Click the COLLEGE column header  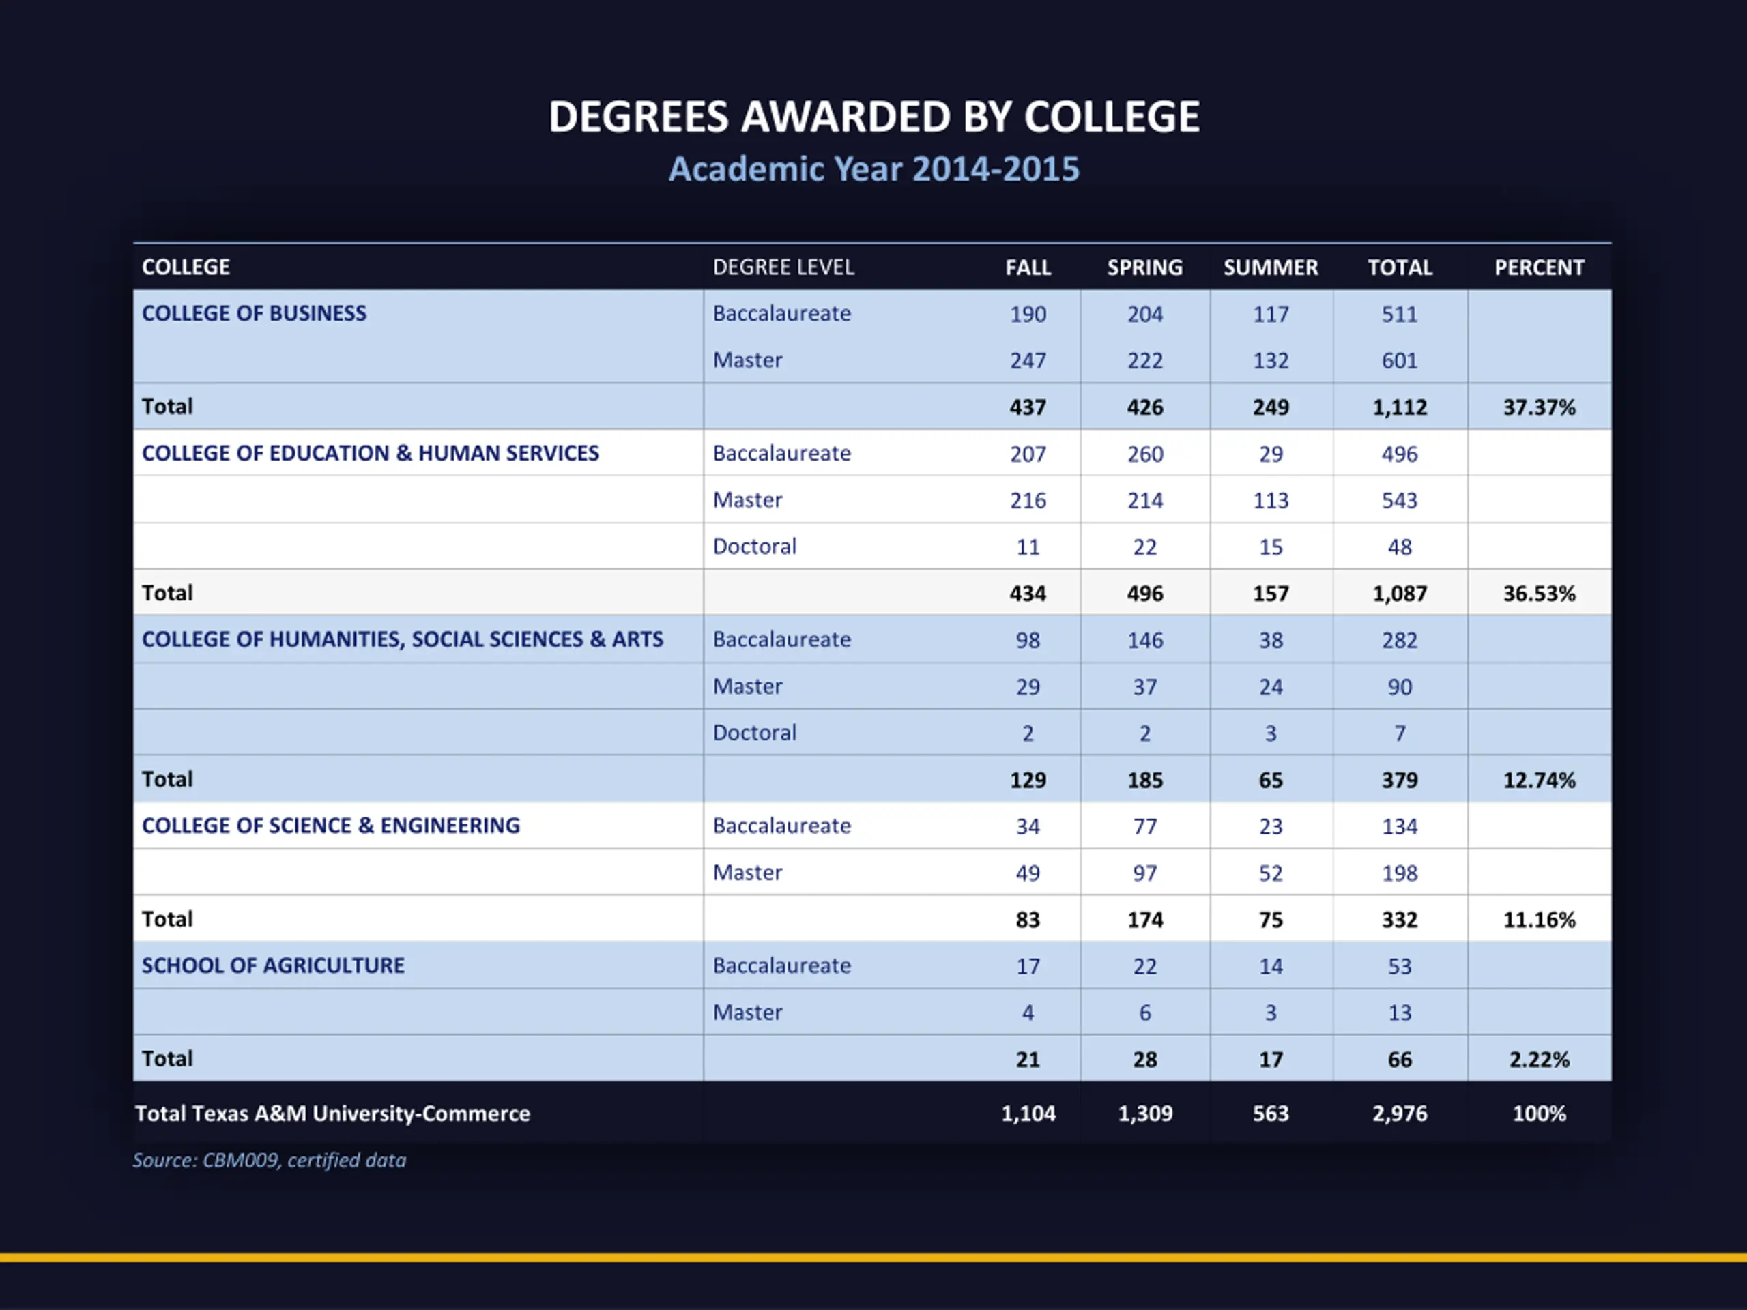click(x=186, y=267)
